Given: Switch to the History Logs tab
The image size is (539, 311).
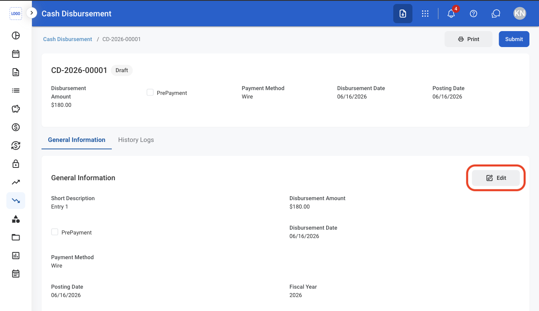Looking at the screenshot, I should [x=136, y=140].
